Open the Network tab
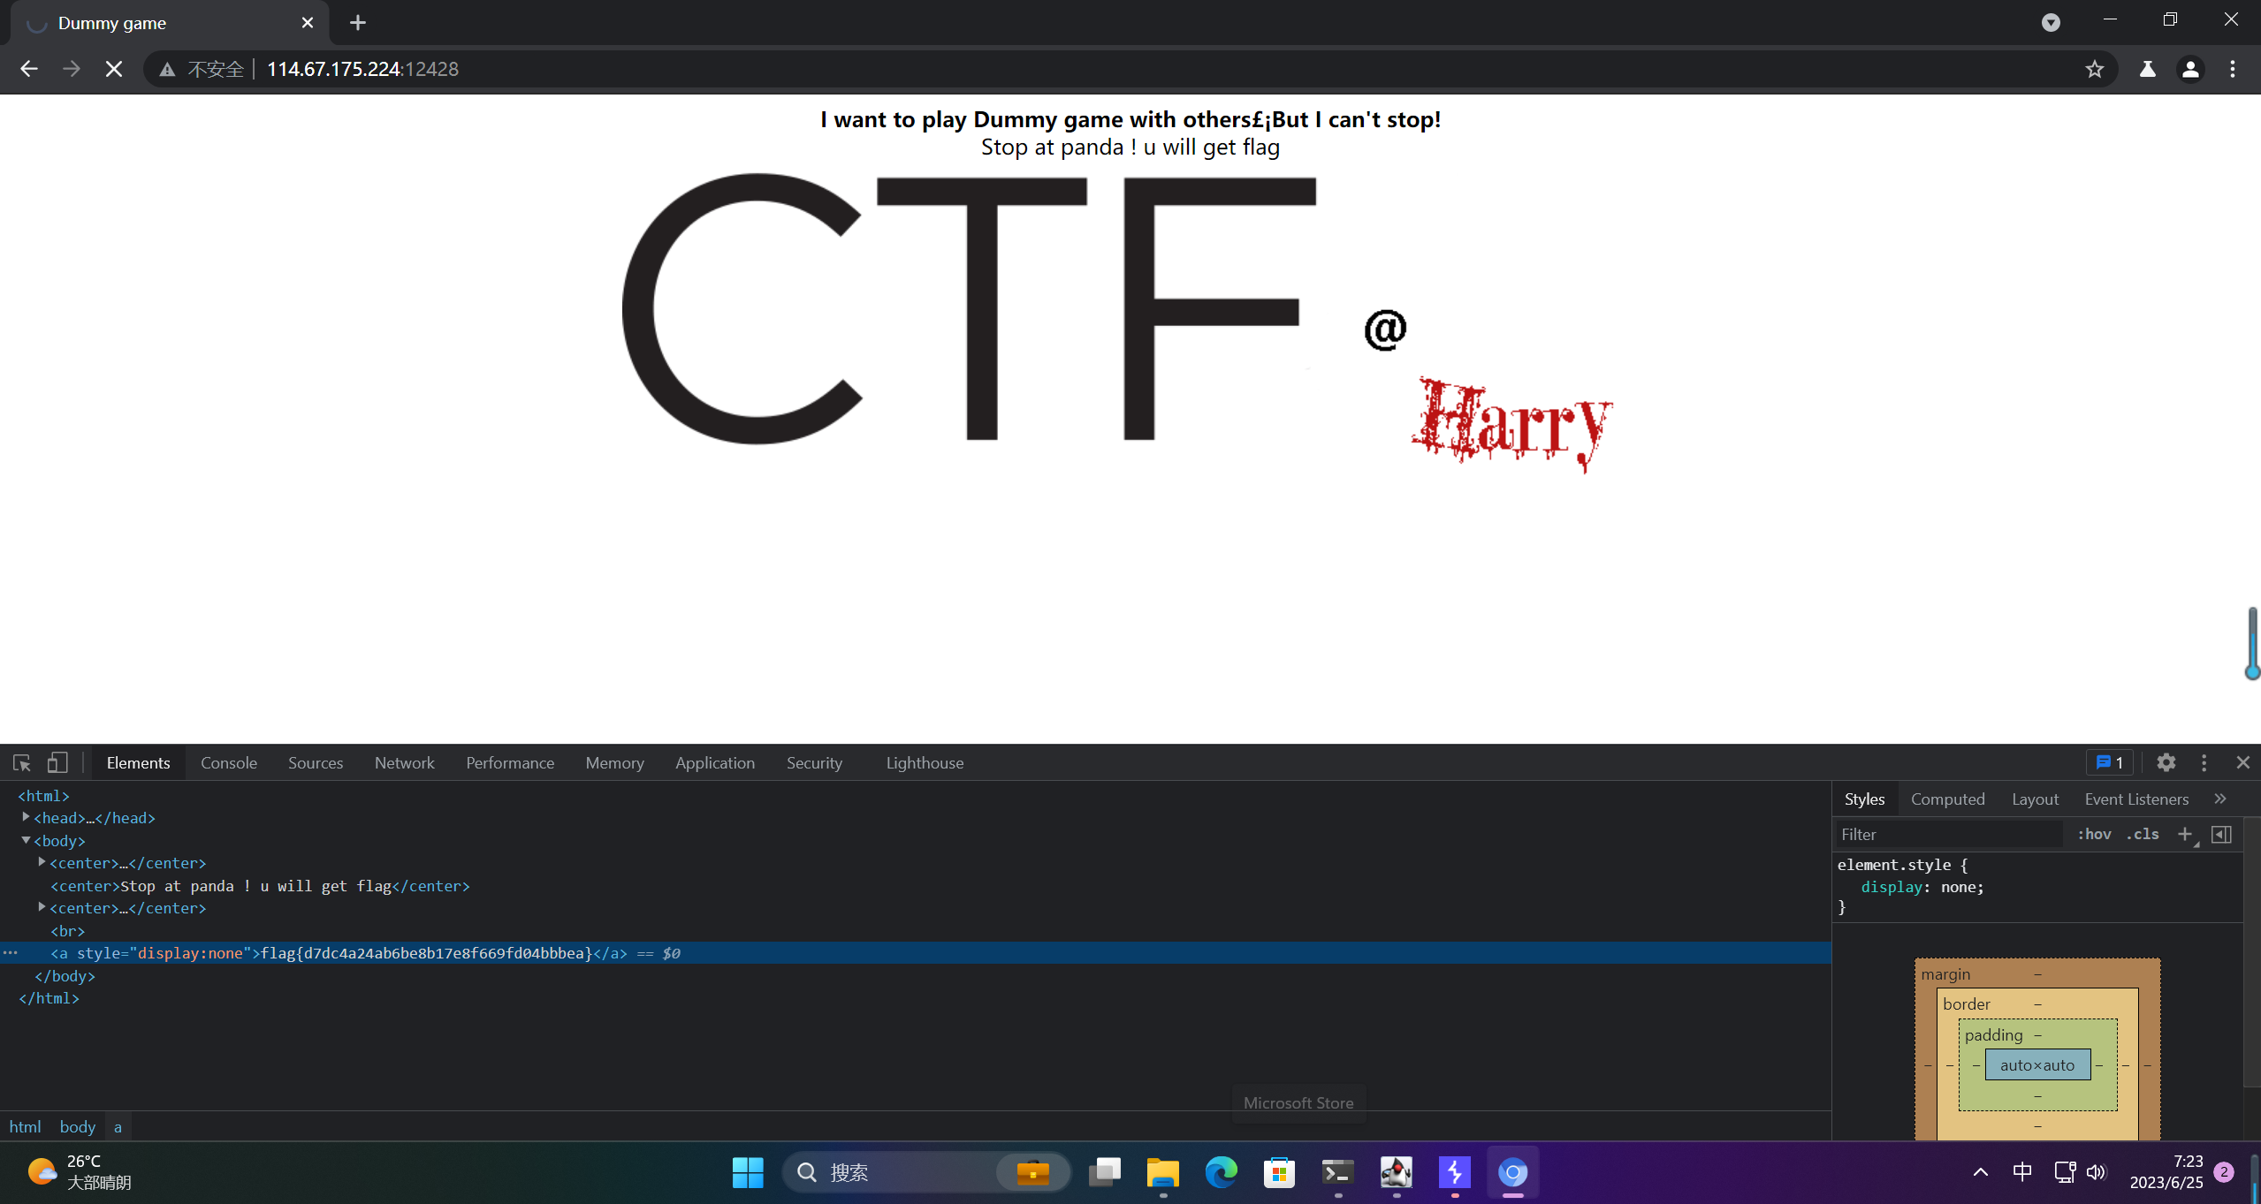The width and height of the screenshot is (2261, 1204). coord(404,762)
